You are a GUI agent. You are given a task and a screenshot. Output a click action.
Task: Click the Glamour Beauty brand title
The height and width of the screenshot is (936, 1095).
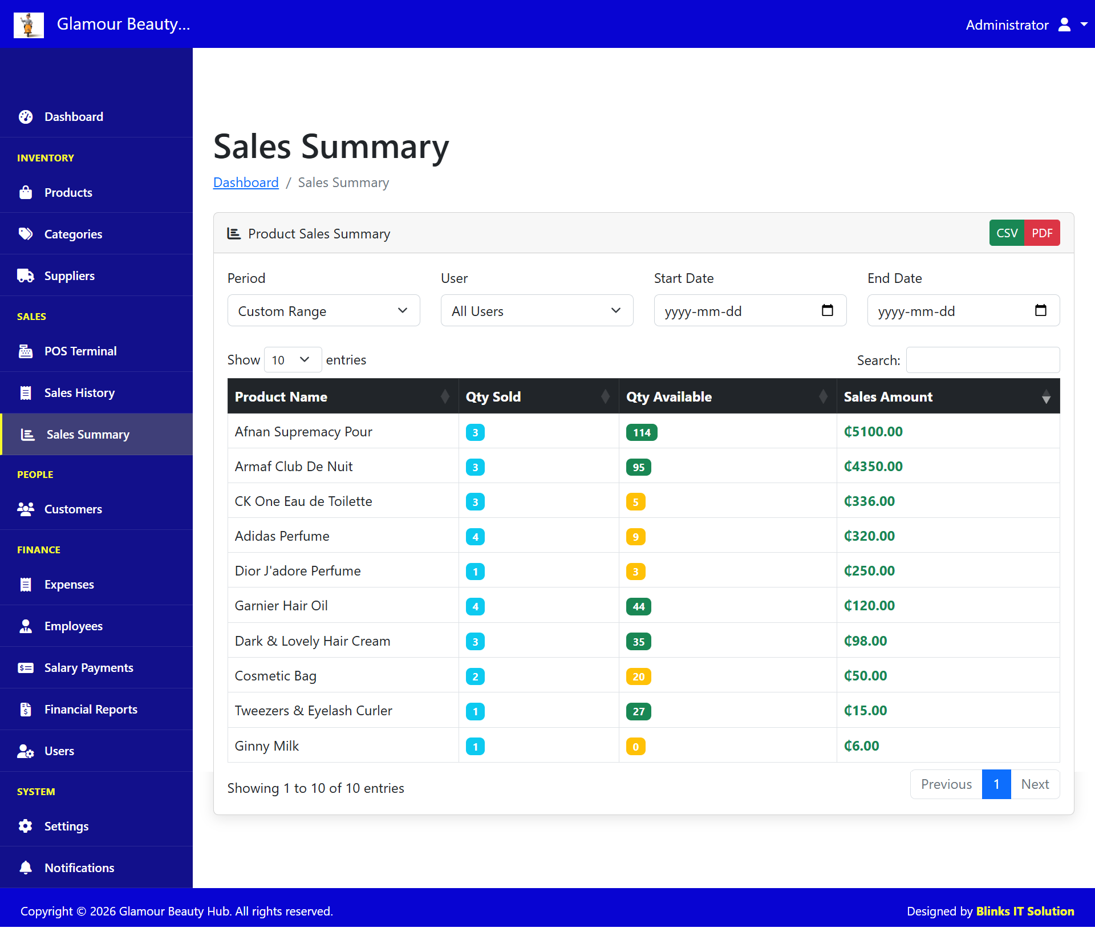123,25
